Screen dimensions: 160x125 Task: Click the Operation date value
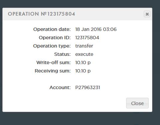(96, 29)
